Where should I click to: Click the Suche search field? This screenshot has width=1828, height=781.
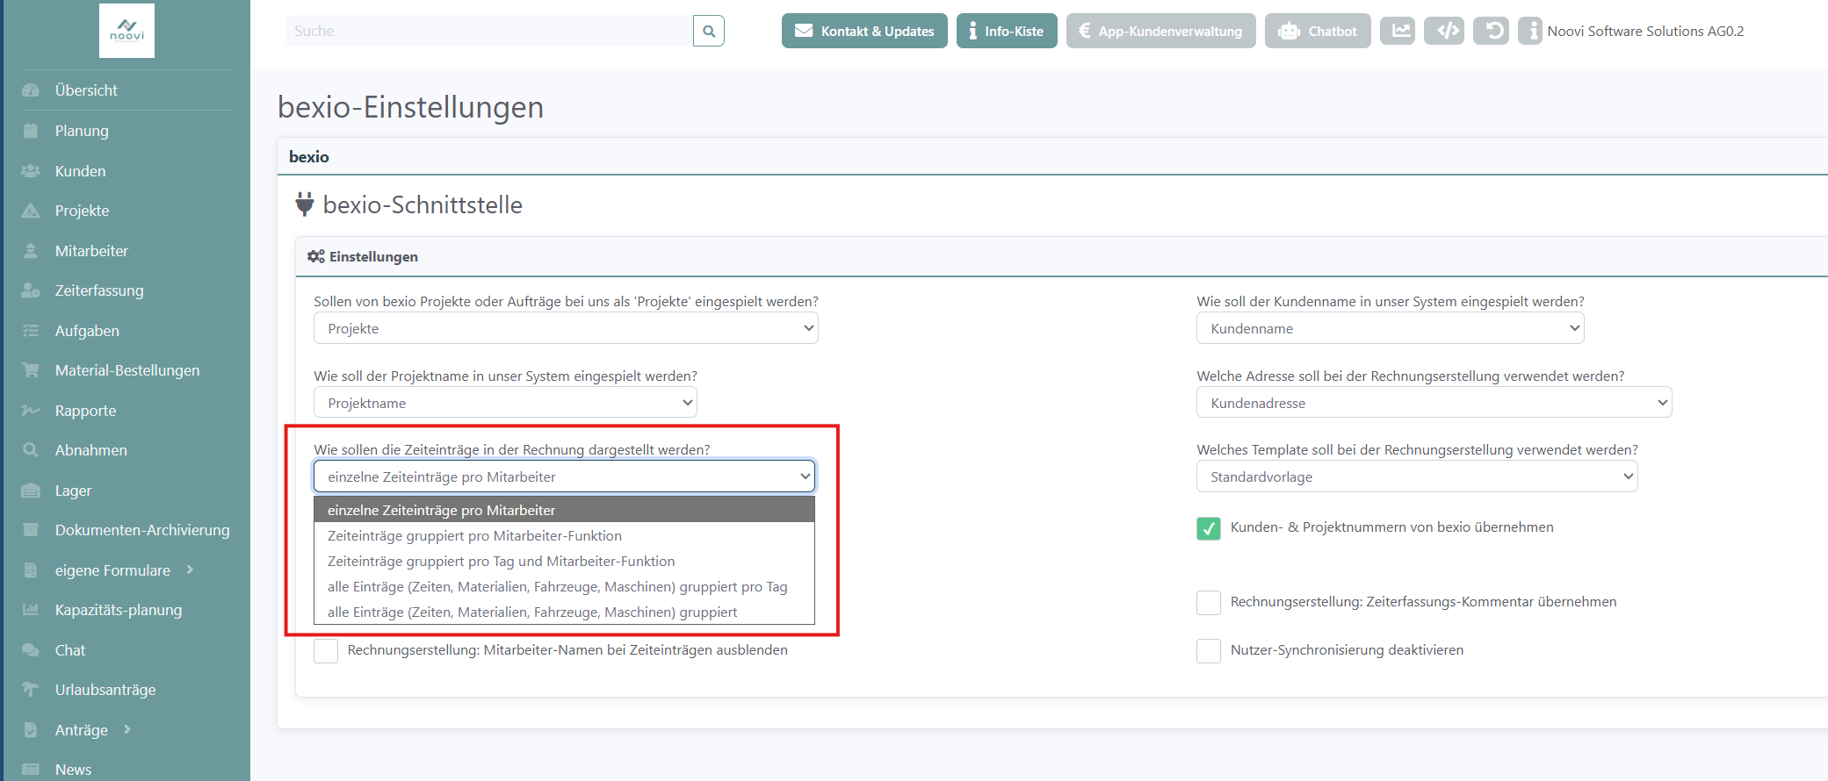[x=489, y=31]
